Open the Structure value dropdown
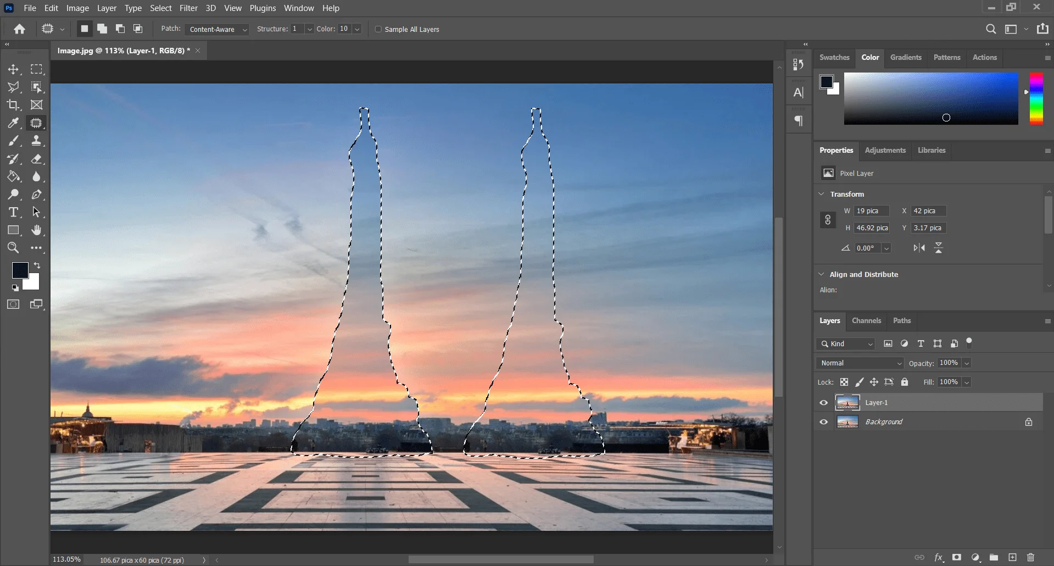 pos(309,29)
